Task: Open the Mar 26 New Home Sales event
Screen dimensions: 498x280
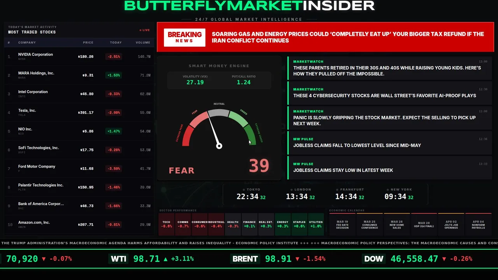Action: [397, 224]
